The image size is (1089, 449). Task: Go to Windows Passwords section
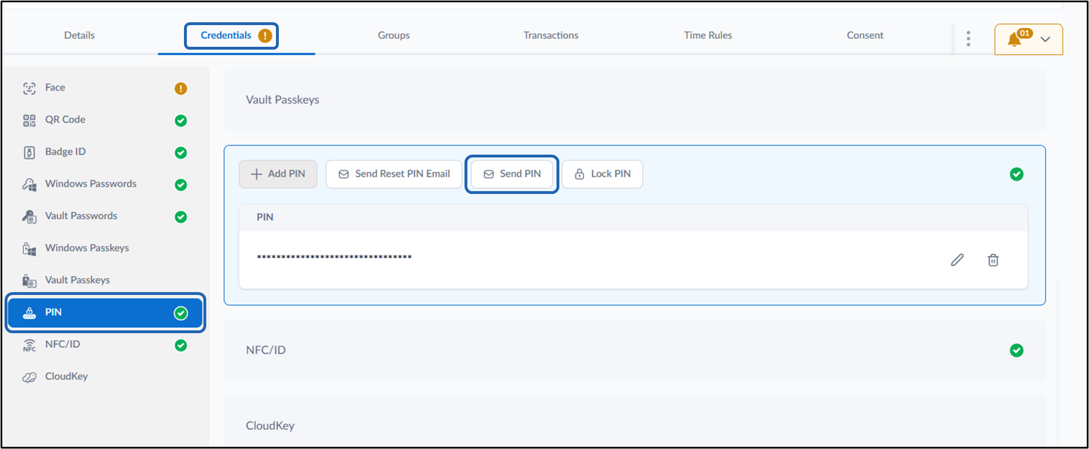click(x=105, y=184)
